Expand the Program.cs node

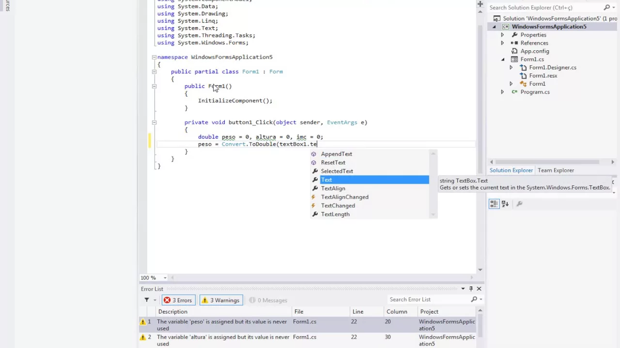[x=502, y=92]
